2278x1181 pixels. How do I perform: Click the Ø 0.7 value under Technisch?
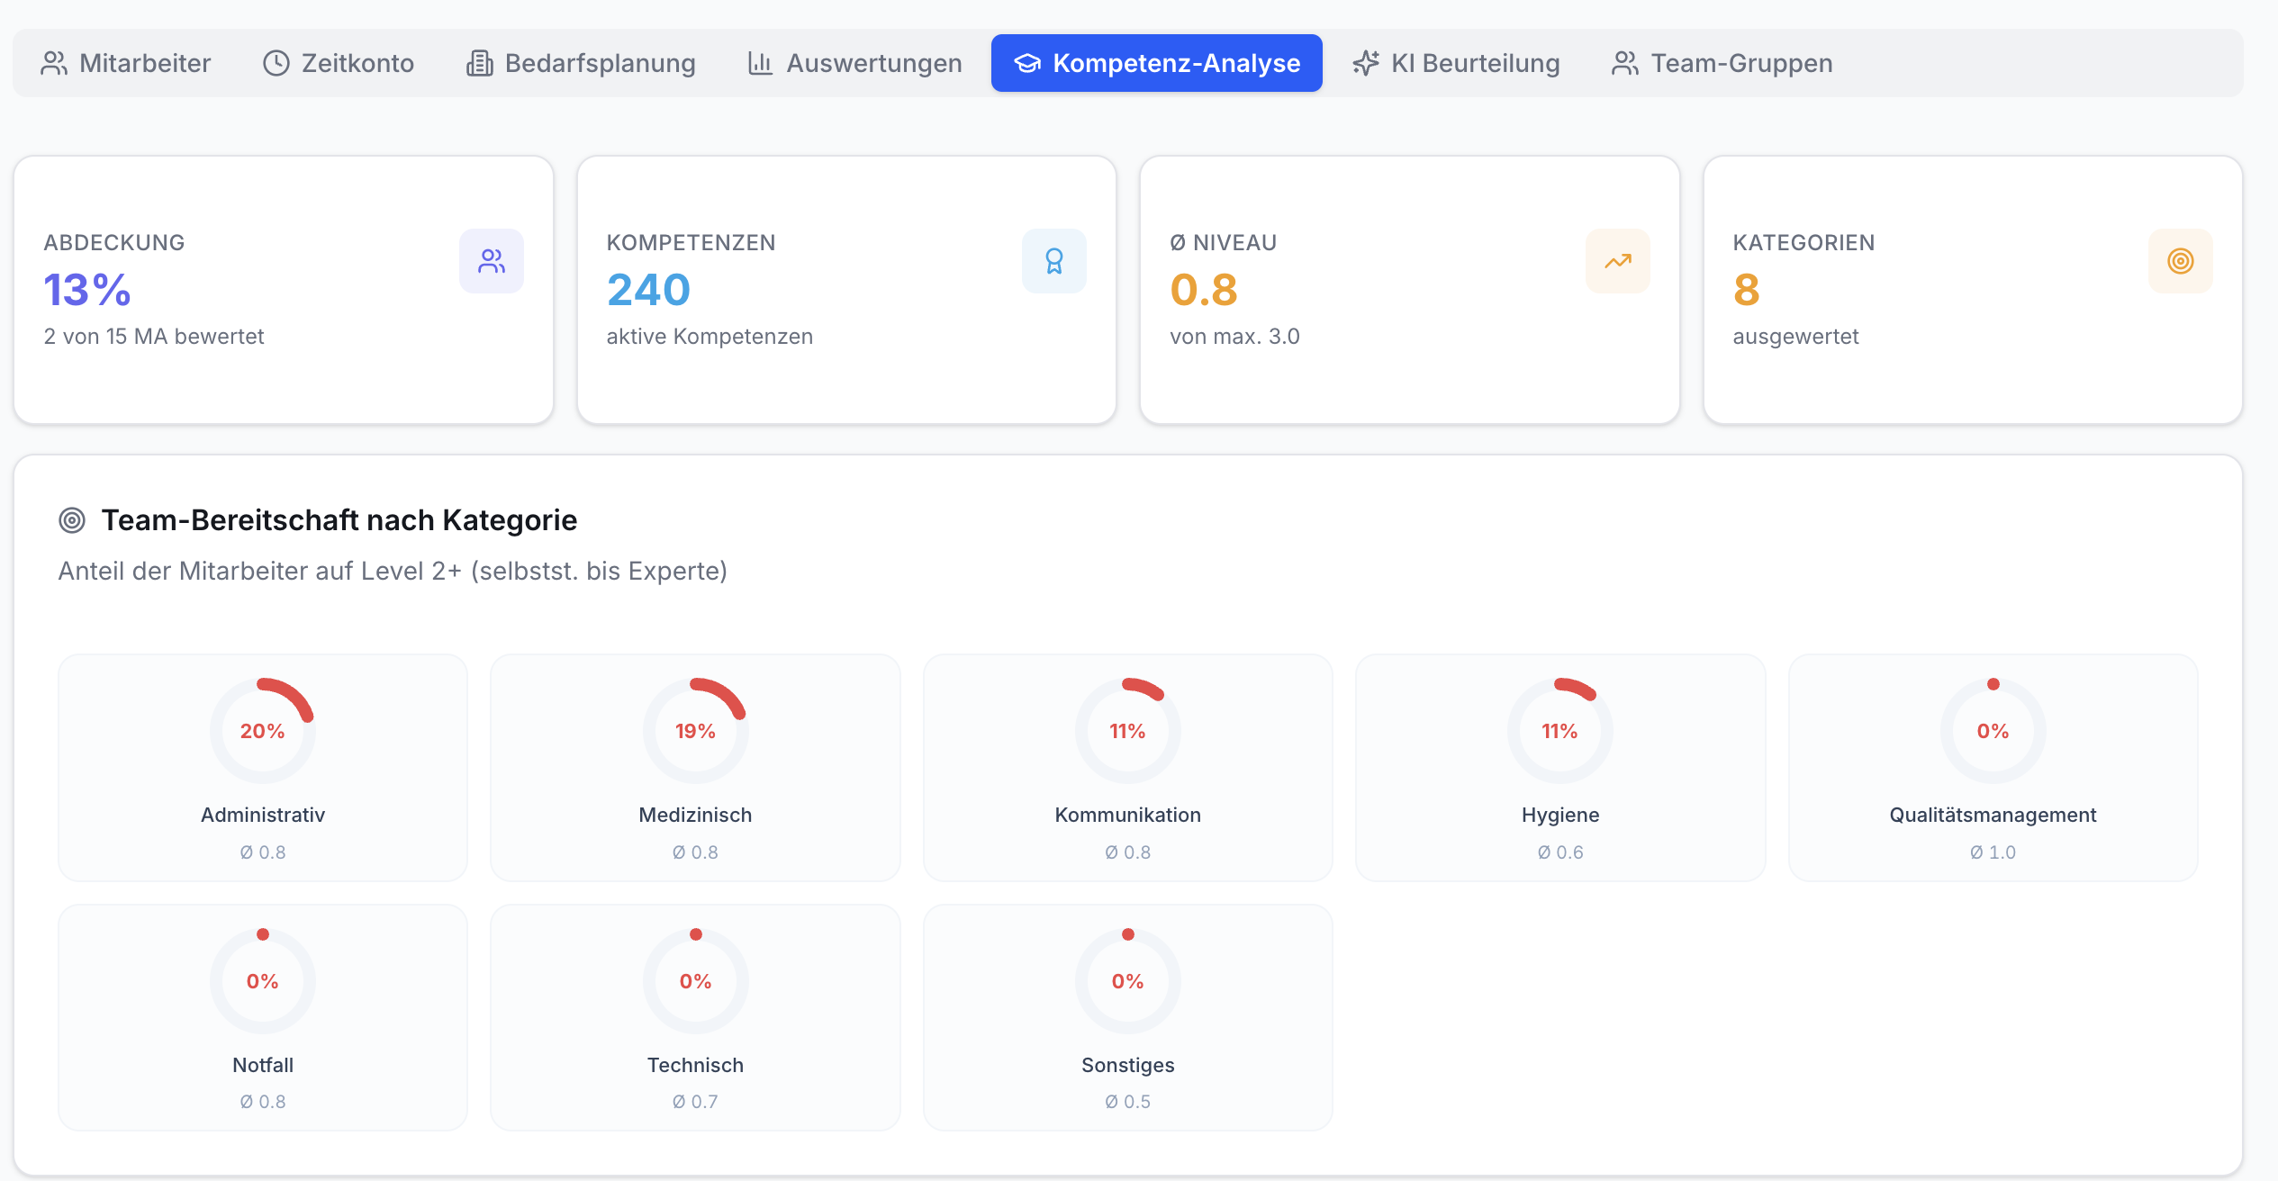coord(695,1102)
